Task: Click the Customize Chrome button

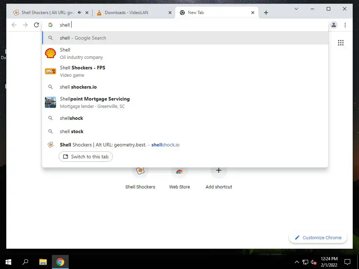Action: coord(318,238)
